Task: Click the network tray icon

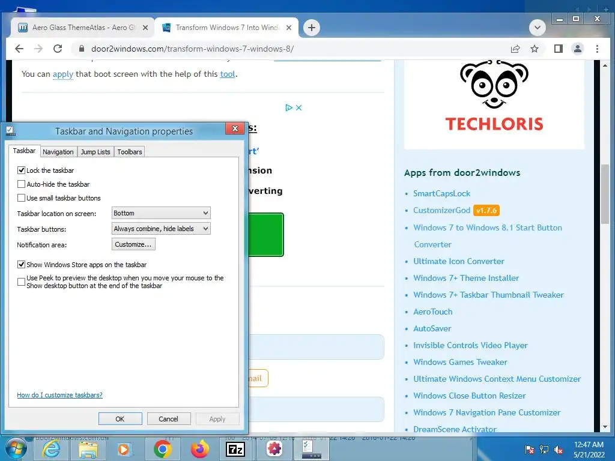Action: tap(544, 450)
